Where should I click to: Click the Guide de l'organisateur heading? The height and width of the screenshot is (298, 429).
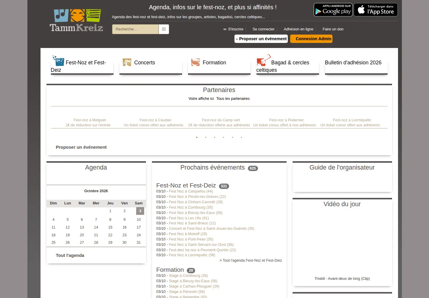click(x=342, y=167)
